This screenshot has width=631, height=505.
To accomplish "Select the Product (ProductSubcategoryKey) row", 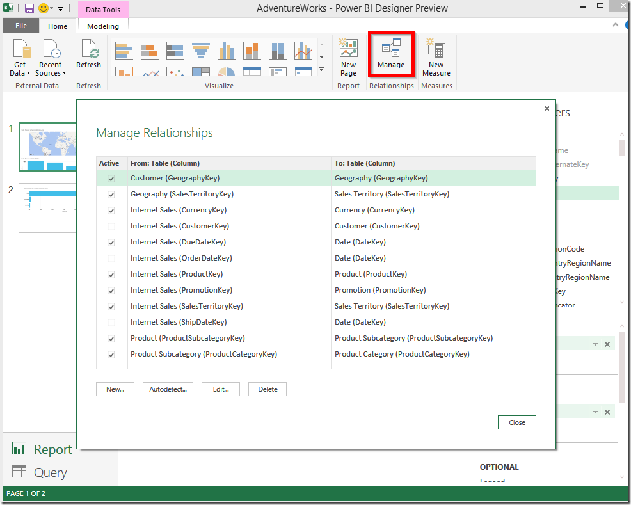I will (x=316, y=338).
